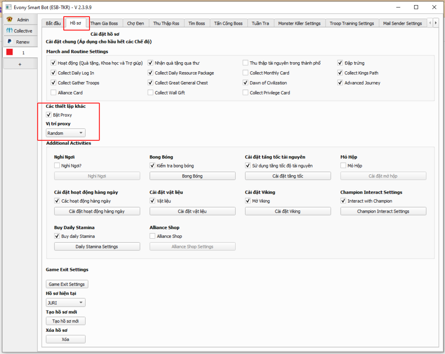Image resolution: width=445 pixels, height=354 pixels.
Task: Select the red square of account 1
Action: pos(10,52)
